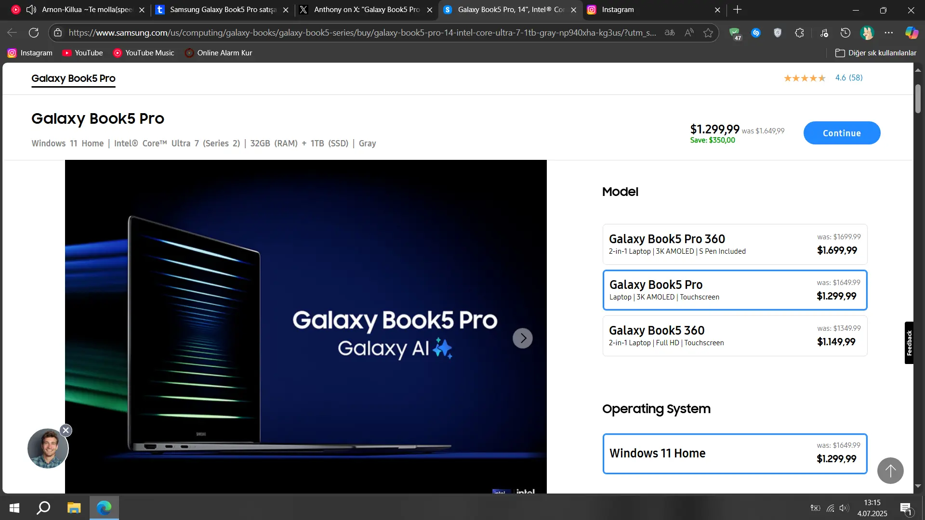
Task: Open the browser Extensions menu
Action: coord(799,33)
